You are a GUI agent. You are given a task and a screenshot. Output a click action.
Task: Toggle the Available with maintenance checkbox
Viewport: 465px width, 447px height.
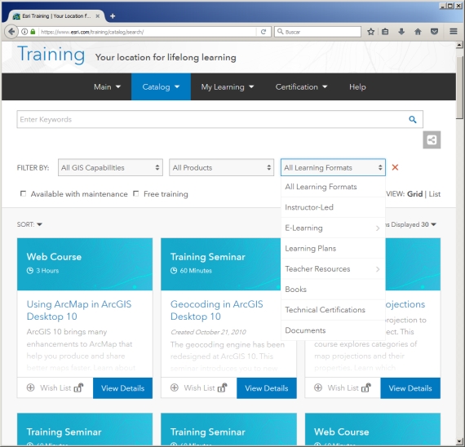click(x=23, y=193)
